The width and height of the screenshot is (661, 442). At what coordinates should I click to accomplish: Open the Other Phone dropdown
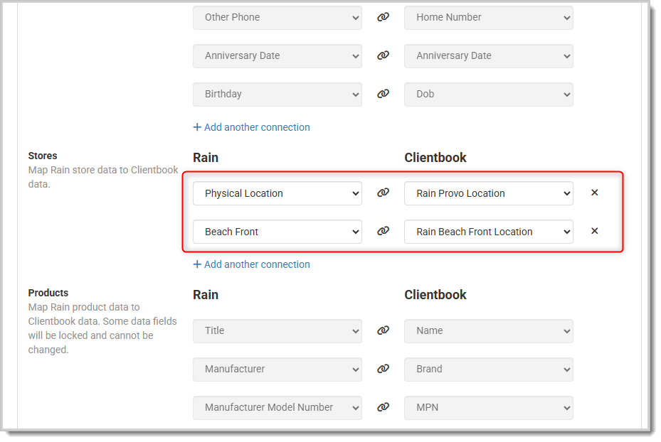(277, 17)
